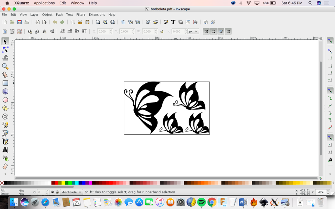The image size is (335, 209).
Task: Toggle scale rounded corners option
Action: (x=213, y=31)
